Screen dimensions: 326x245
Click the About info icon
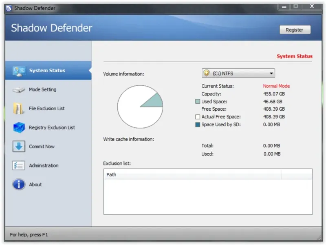pyautogui.click(x=19, y=185)
